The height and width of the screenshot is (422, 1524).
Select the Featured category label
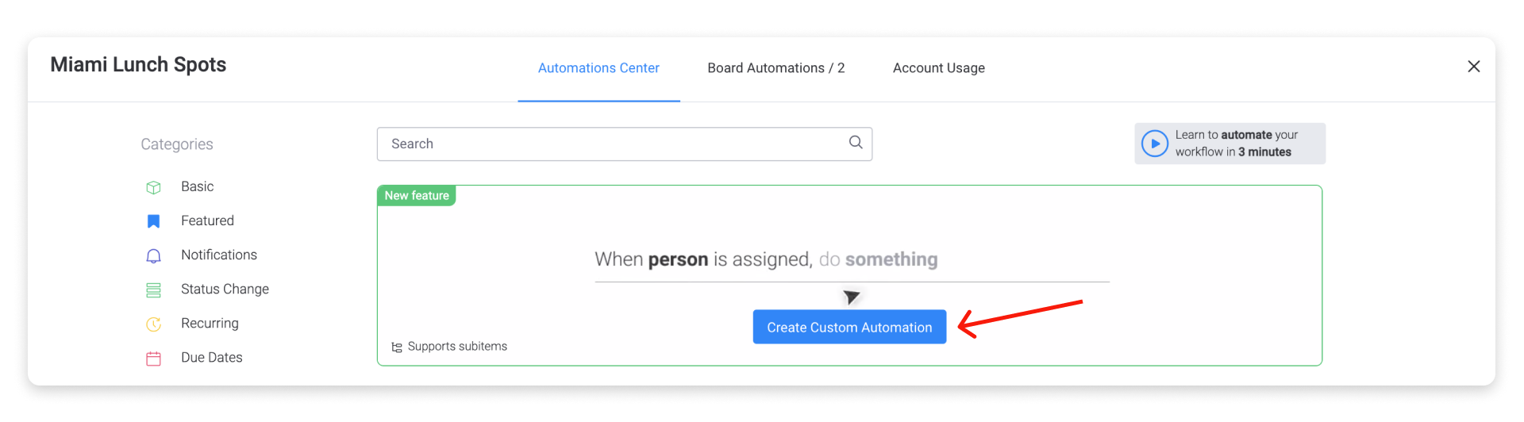pos(207,221)
